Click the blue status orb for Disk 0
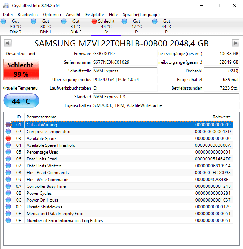Image resolution: width=243 pixels, height=249 pixels. tap(3, 21)
